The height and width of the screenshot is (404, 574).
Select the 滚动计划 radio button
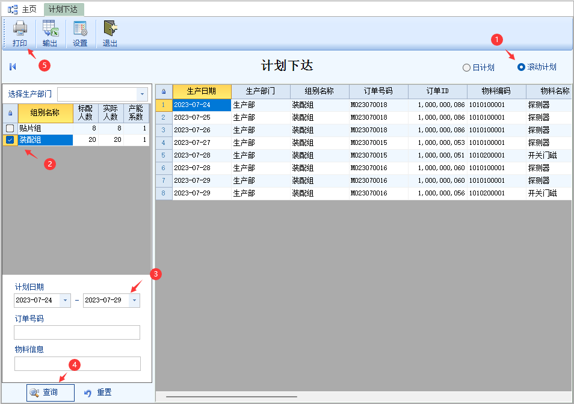(x=521, y=67)
